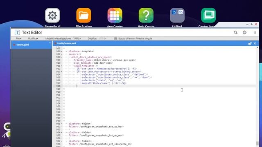Collapse the fold arrow at line 937
Image resolution: width=262 pixels, height=147 pixels.
pos(61,141)
